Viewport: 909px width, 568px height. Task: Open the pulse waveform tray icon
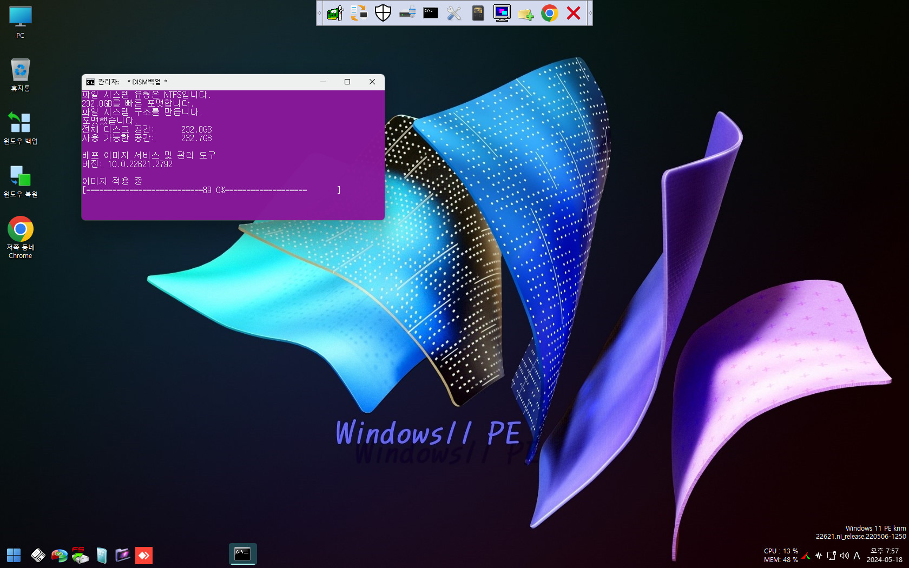coord(819,556)
